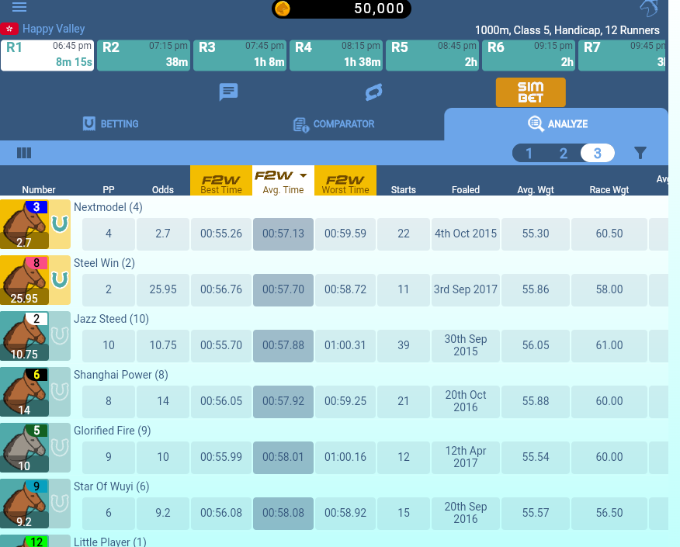Click Jazz Steed horse number 2 avatar

click(24, 336)
